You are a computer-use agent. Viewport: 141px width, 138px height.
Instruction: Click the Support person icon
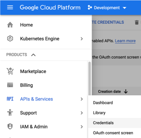click(10, 113)
